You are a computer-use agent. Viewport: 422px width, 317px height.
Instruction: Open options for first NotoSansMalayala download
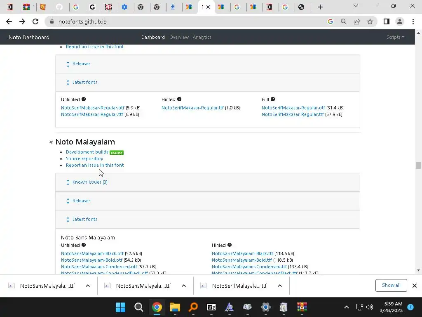(88, 286)
